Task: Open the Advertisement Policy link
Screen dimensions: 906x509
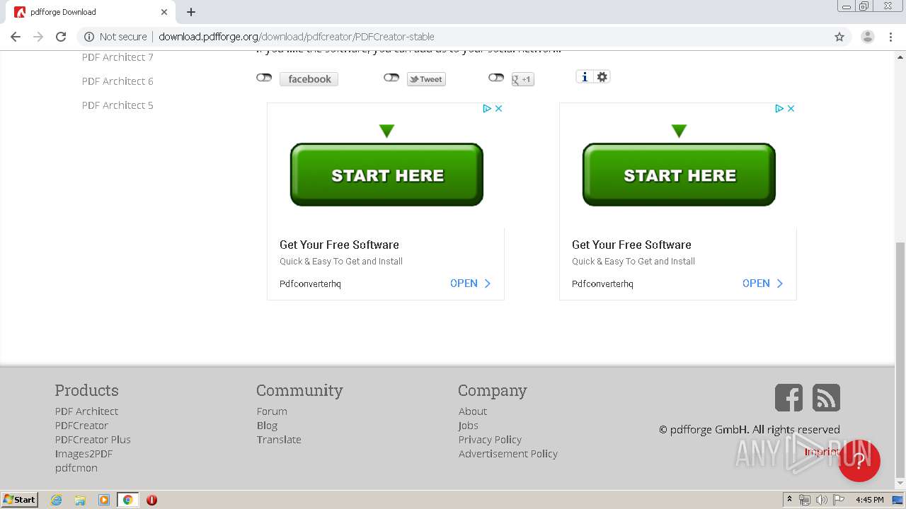Action: pyautogui.click(x=508, y=454)
